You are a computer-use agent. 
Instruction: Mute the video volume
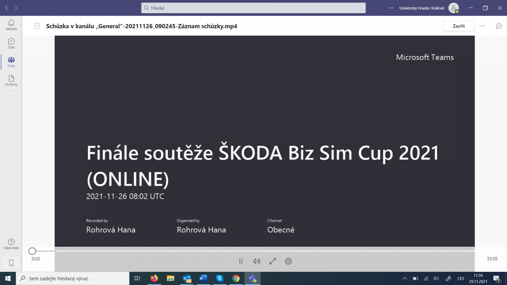tap(257, 261)
